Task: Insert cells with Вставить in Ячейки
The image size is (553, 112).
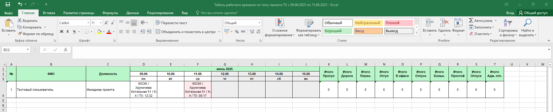Action: [x=429, y=28]
